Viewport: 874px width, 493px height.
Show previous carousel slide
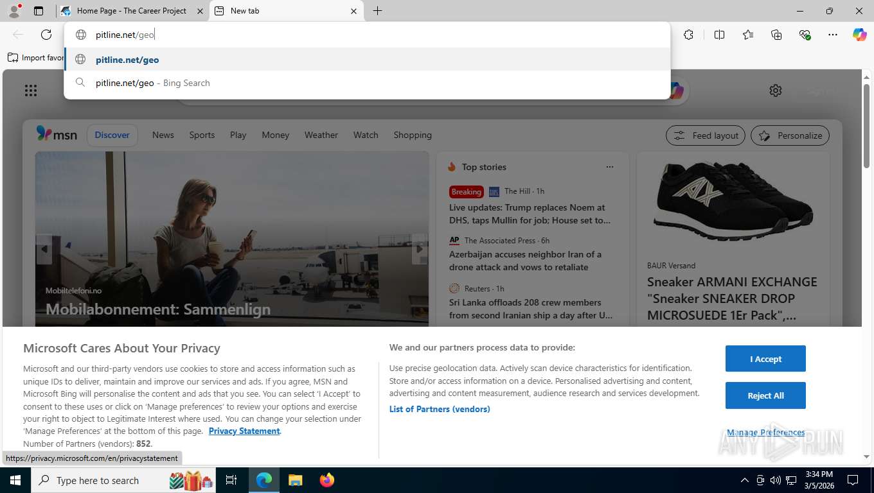tap(44, 249)
